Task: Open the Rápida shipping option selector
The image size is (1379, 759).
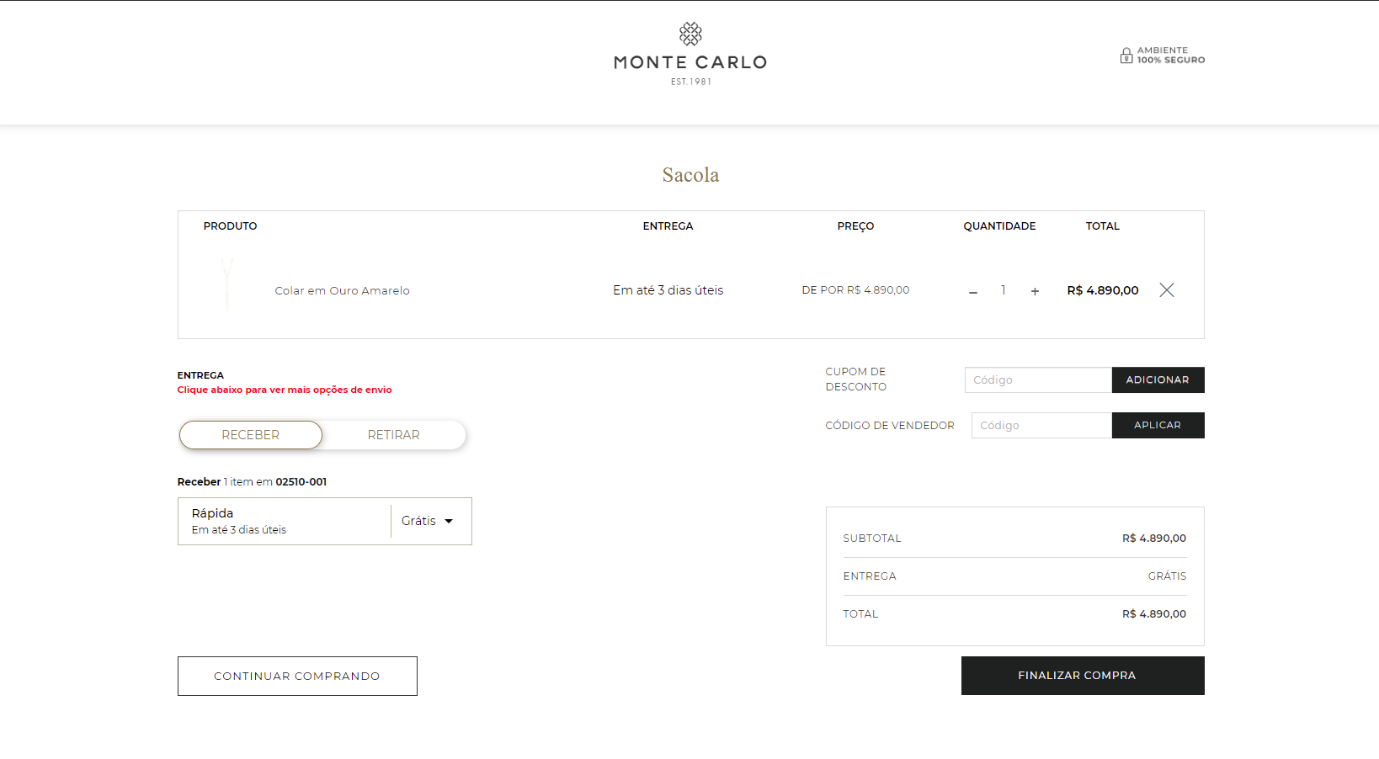Action: 285,521
